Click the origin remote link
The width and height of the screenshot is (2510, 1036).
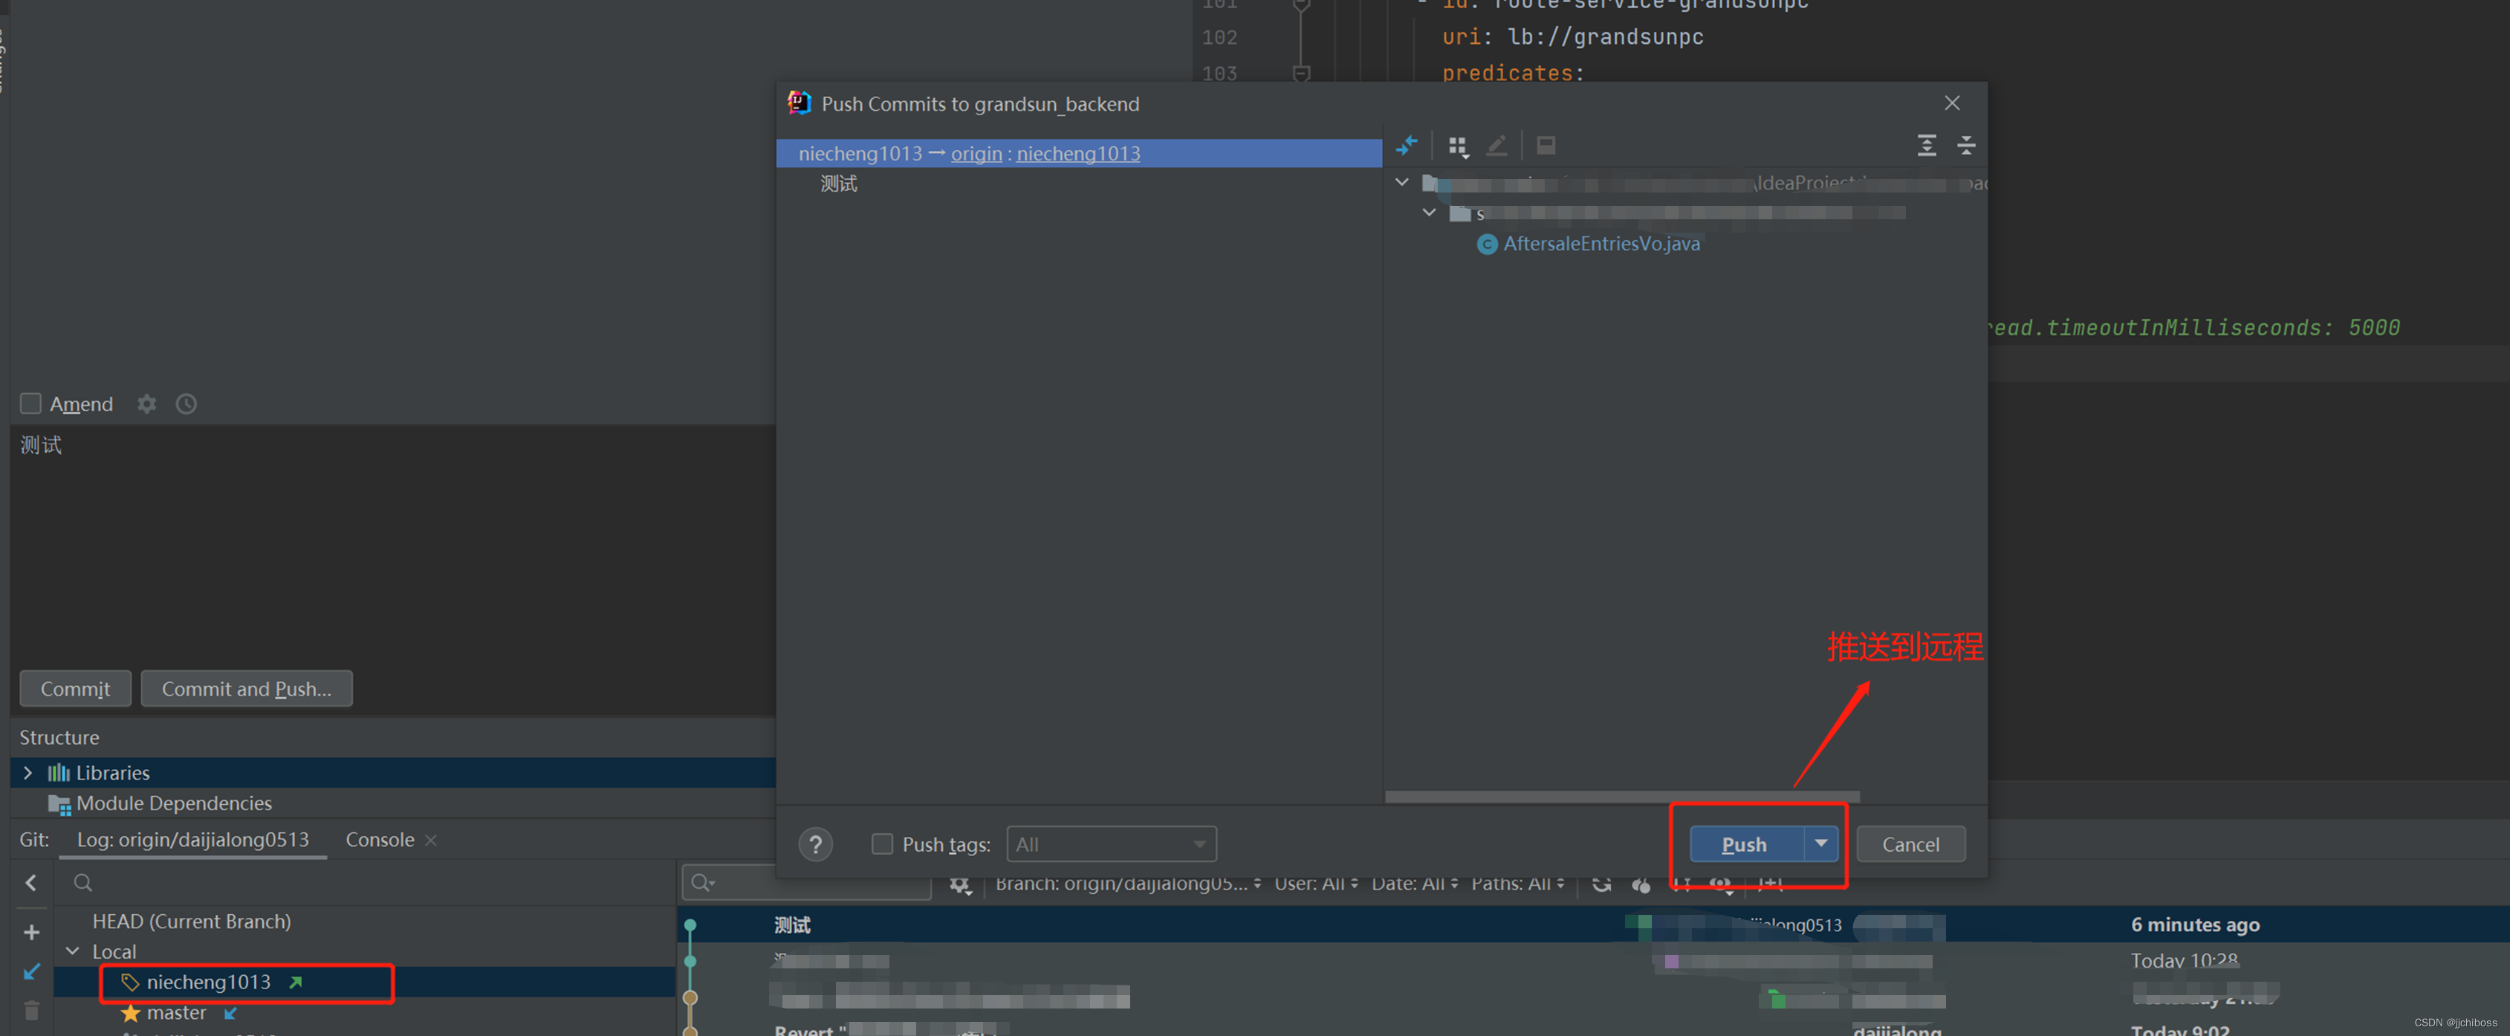[x=976, y=154]
